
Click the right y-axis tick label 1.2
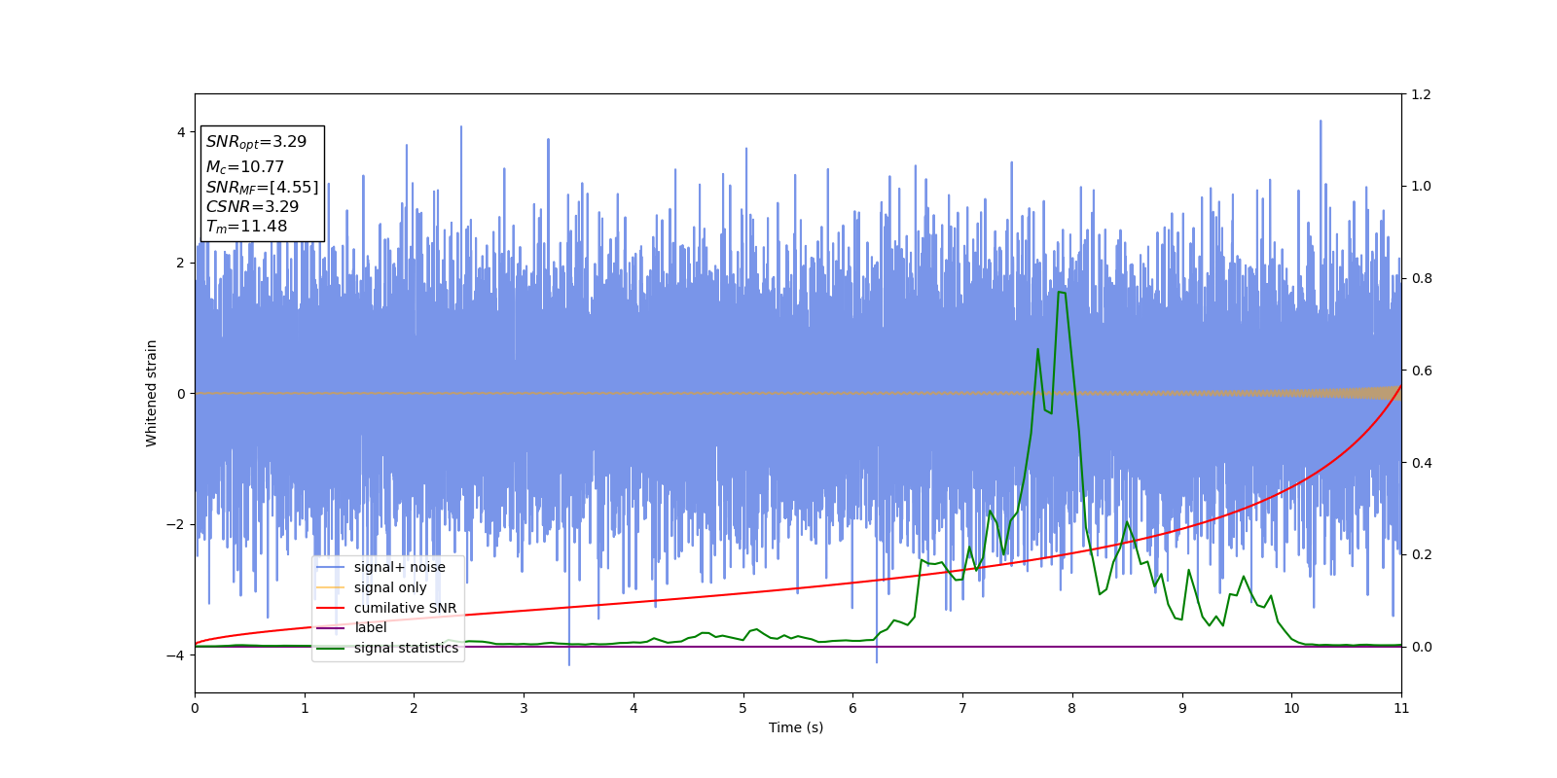[x=1421, y=94]
